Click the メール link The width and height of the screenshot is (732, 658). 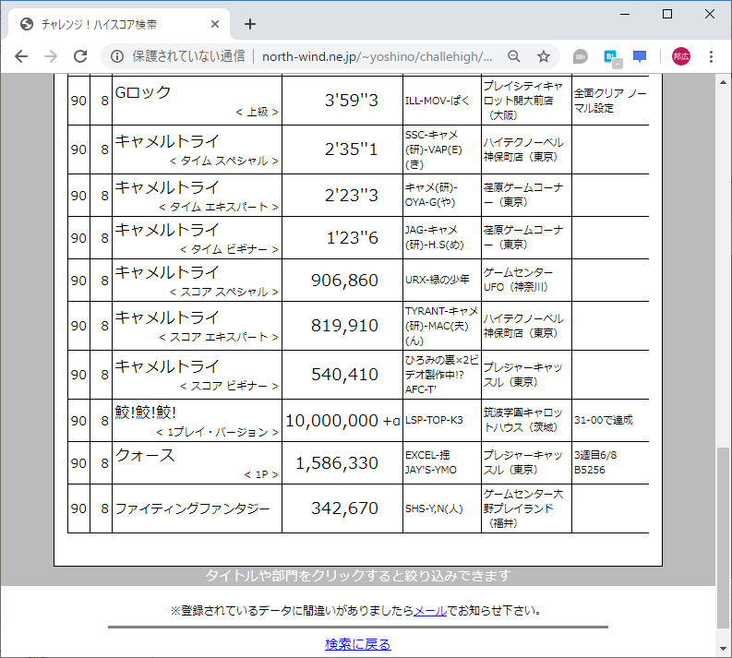coord(430,610)
